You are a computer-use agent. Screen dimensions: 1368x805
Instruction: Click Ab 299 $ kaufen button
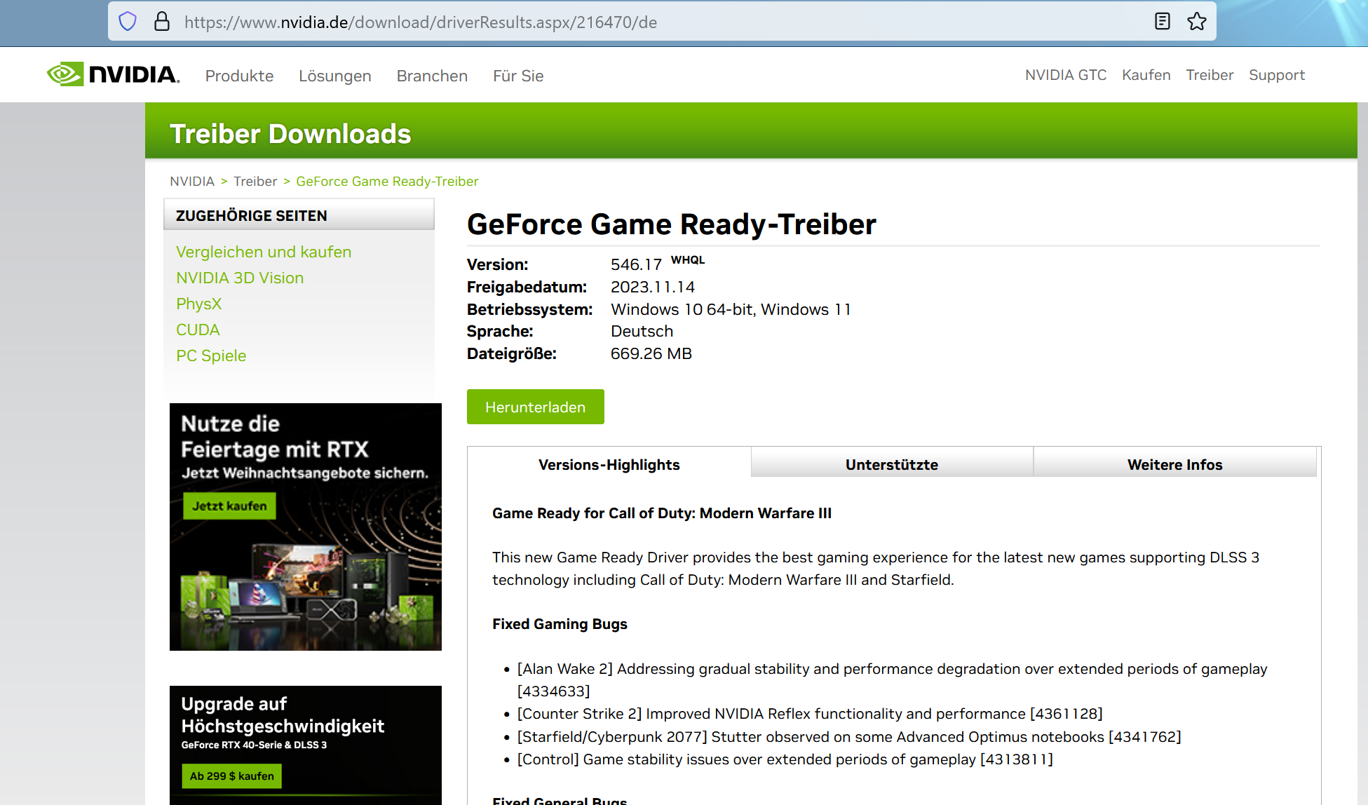click(232, 776)
